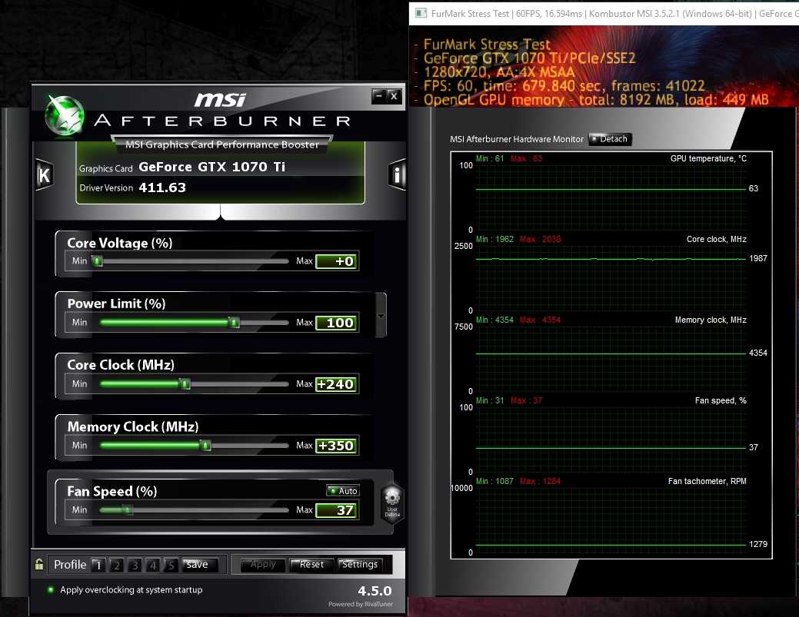The width and height of the screenshot is (799, 617).
Task: Minimize the Afterburner window
Action: click(378, 96)
